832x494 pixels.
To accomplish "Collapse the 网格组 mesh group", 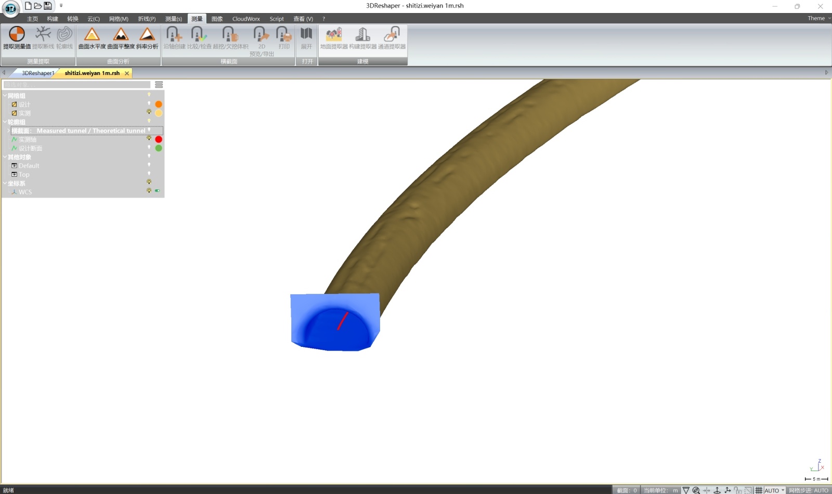I will point(5,96).
